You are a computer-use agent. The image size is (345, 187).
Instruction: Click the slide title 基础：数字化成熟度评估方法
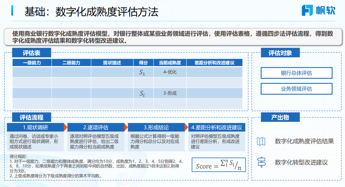[x=91, y=12]
